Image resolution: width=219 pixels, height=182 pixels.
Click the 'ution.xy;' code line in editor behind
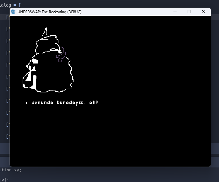tap(11, 170)
